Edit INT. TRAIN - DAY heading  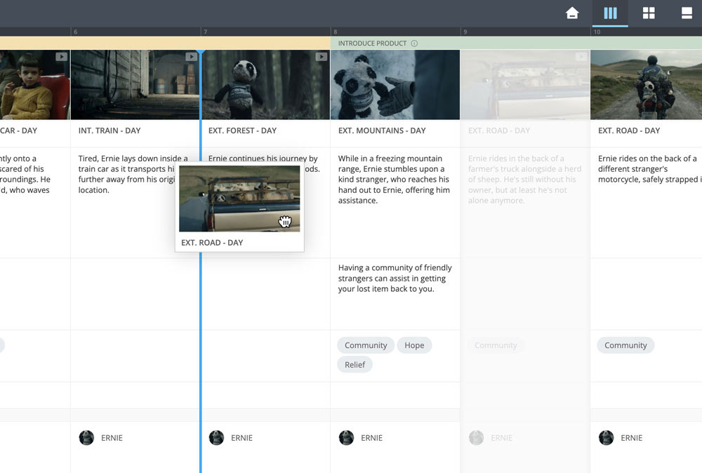pos(110,131)
